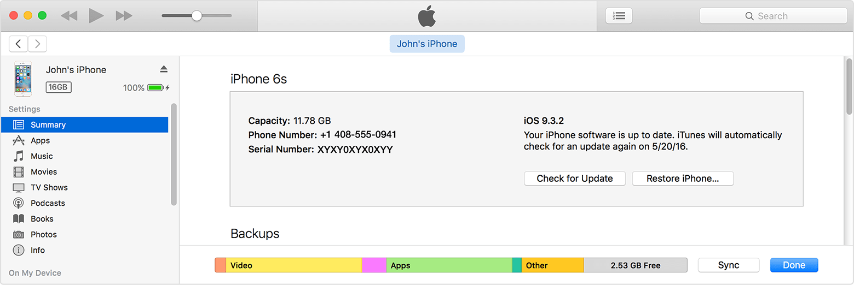
Task: Click the TV Shows screen icon
Action: pyautogui.click(x=19, y=187)
